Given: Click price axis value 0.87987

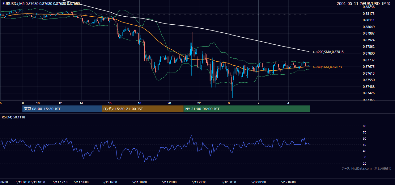Looking at the screenshot, I should pyautogui.click(x=368, y=33).
